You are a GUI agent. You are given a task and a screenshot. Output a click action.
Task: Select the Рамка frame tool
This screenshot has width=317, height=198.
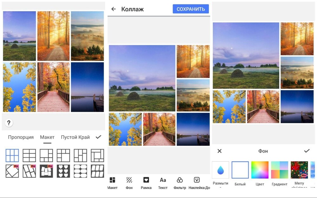[146, 182]
